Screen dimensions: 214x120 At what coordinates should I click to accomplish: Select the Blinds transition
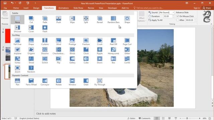72,51
